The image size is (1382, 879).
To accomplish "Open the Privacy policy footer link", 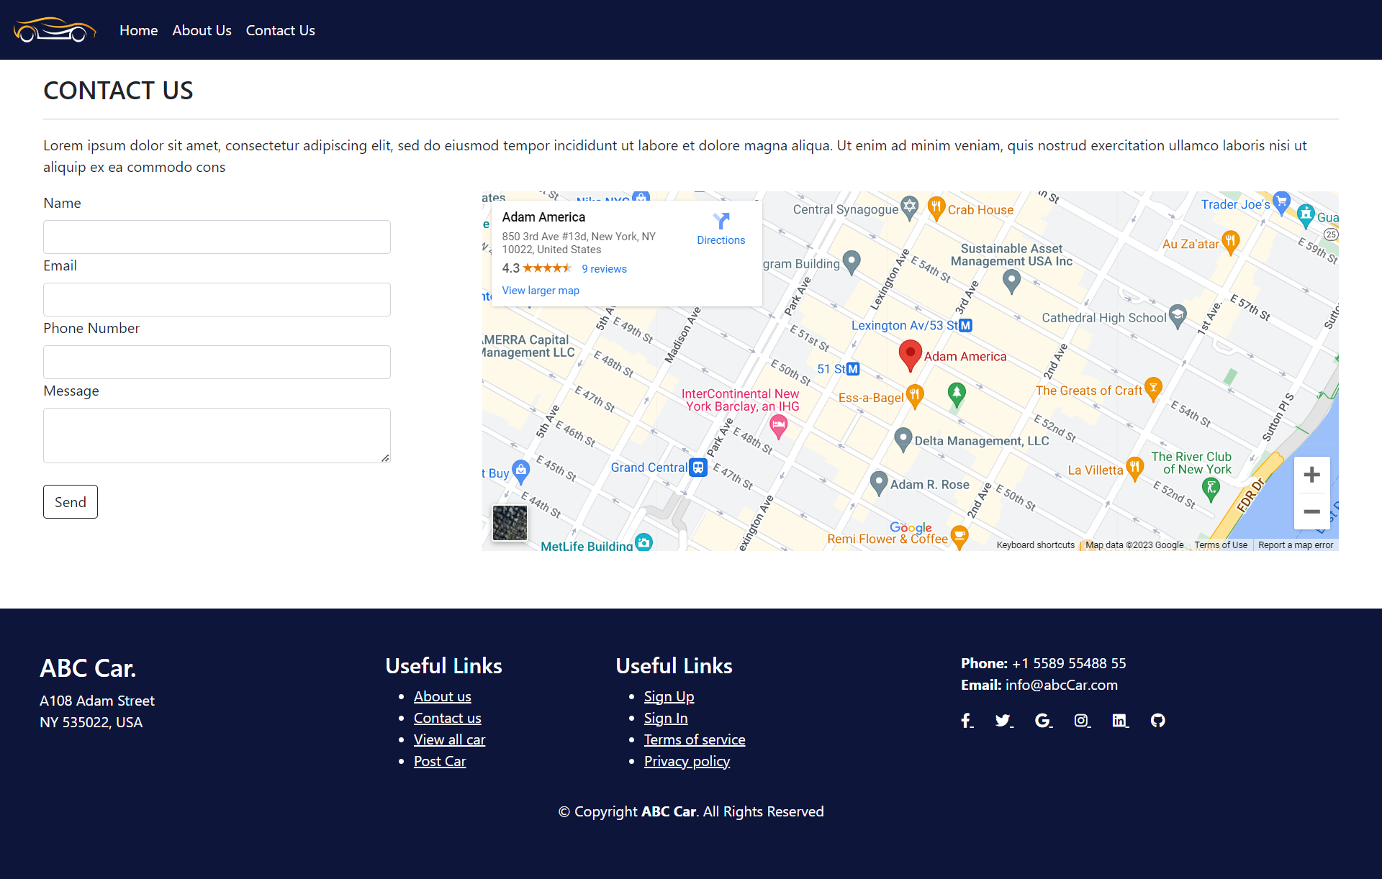I will point(687,761).
